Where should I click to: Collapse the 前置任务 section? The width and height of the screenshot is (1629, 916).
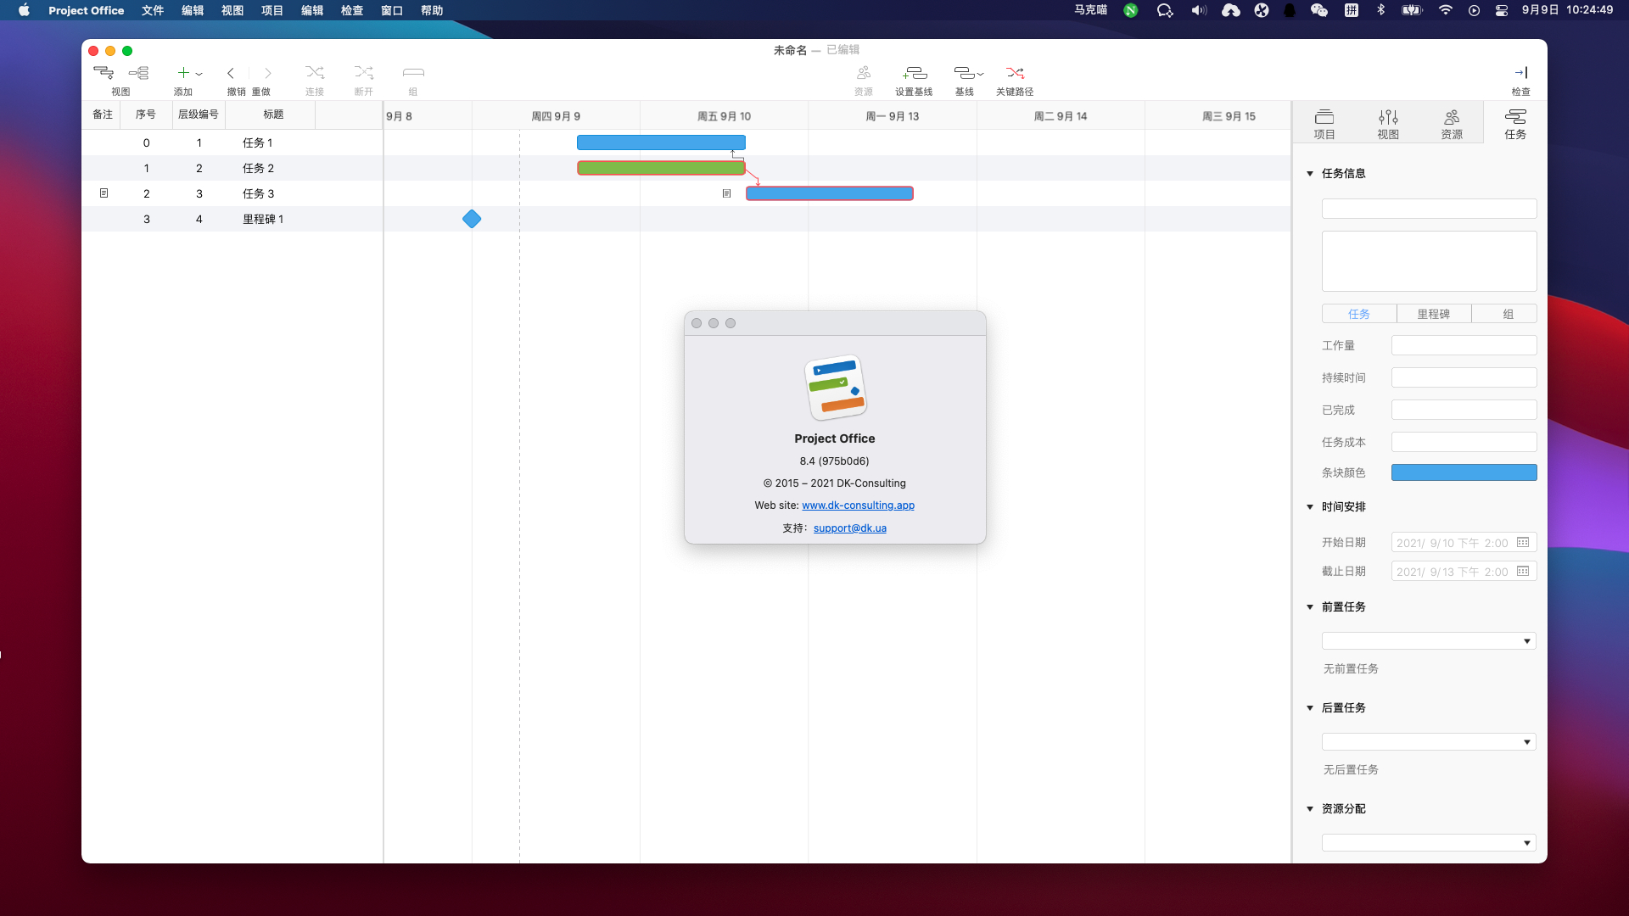click(x=1310, y=607)
